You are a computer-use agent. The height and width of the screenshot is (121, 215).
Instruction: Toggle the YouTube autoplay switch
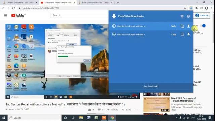[203, 26]
